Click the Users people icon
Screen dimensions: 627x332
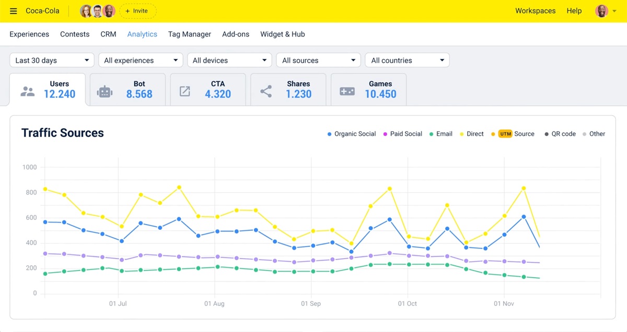point(27,91)
